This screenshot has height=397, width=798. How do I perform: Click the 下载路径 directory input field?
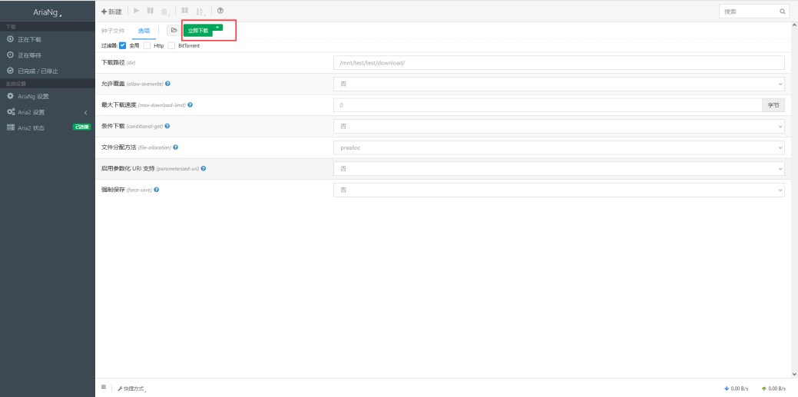click(x=558, y=63)
